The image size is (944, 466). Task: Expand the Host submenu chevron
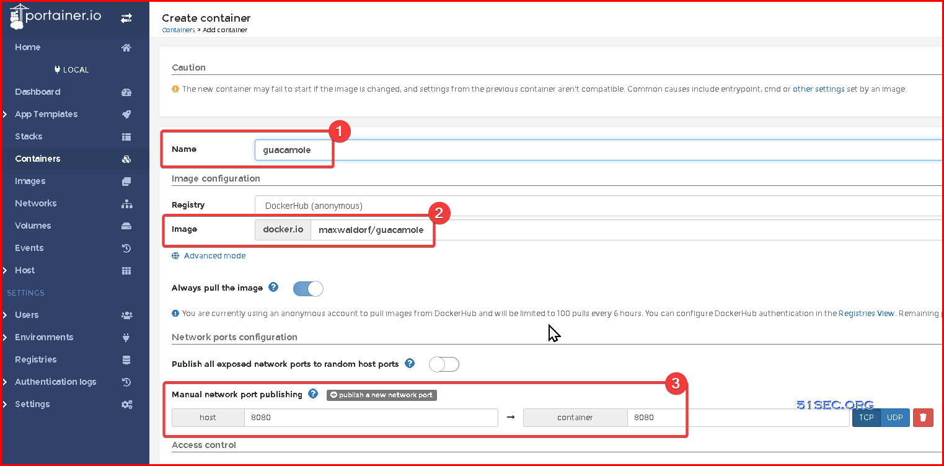click(5, 271)
